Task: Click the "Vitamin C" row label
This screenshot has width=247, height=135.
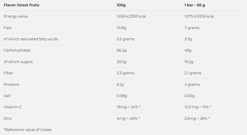Action: coord(13,107)
